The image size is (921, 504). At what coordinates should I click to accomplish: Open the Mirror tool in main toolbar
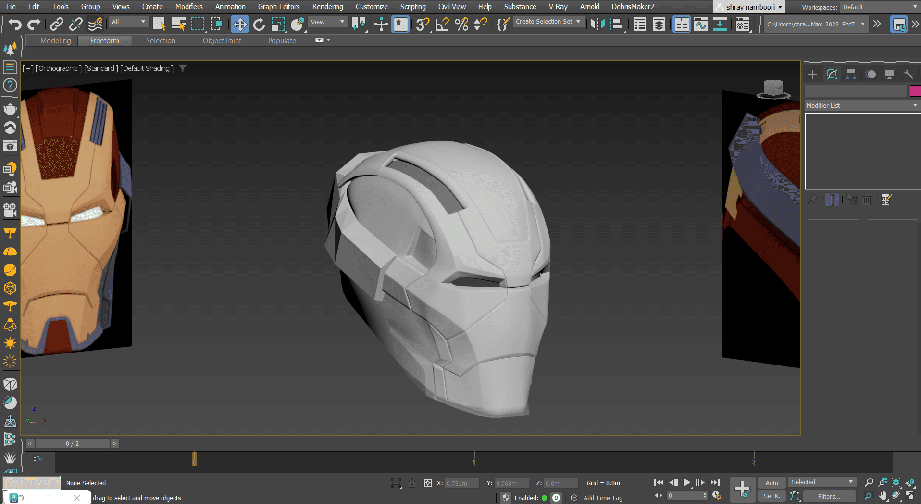click(x=597, y=24)
